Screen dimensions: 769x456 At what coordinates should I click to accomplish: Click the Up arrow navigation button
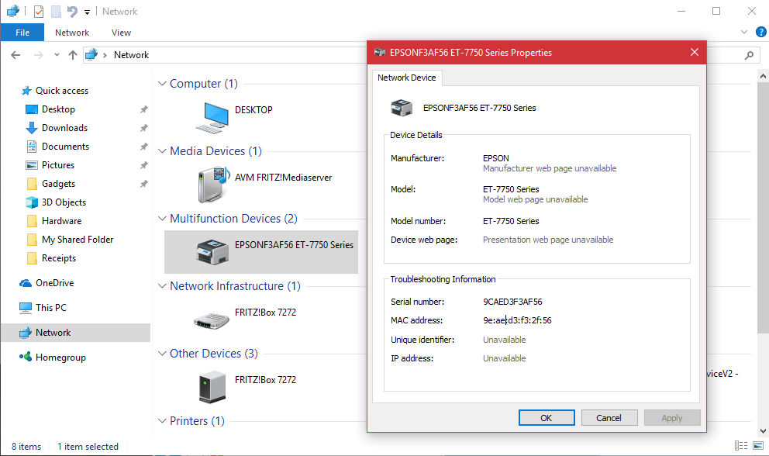(73, 55)
